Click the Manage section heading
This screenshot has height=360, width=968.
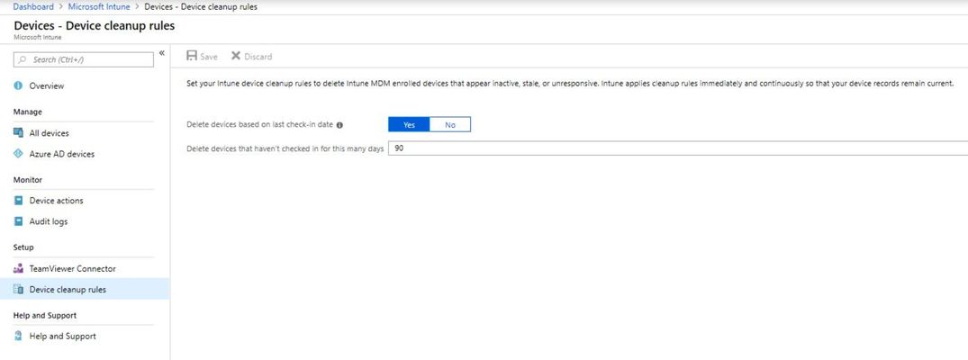click(28, 112)
